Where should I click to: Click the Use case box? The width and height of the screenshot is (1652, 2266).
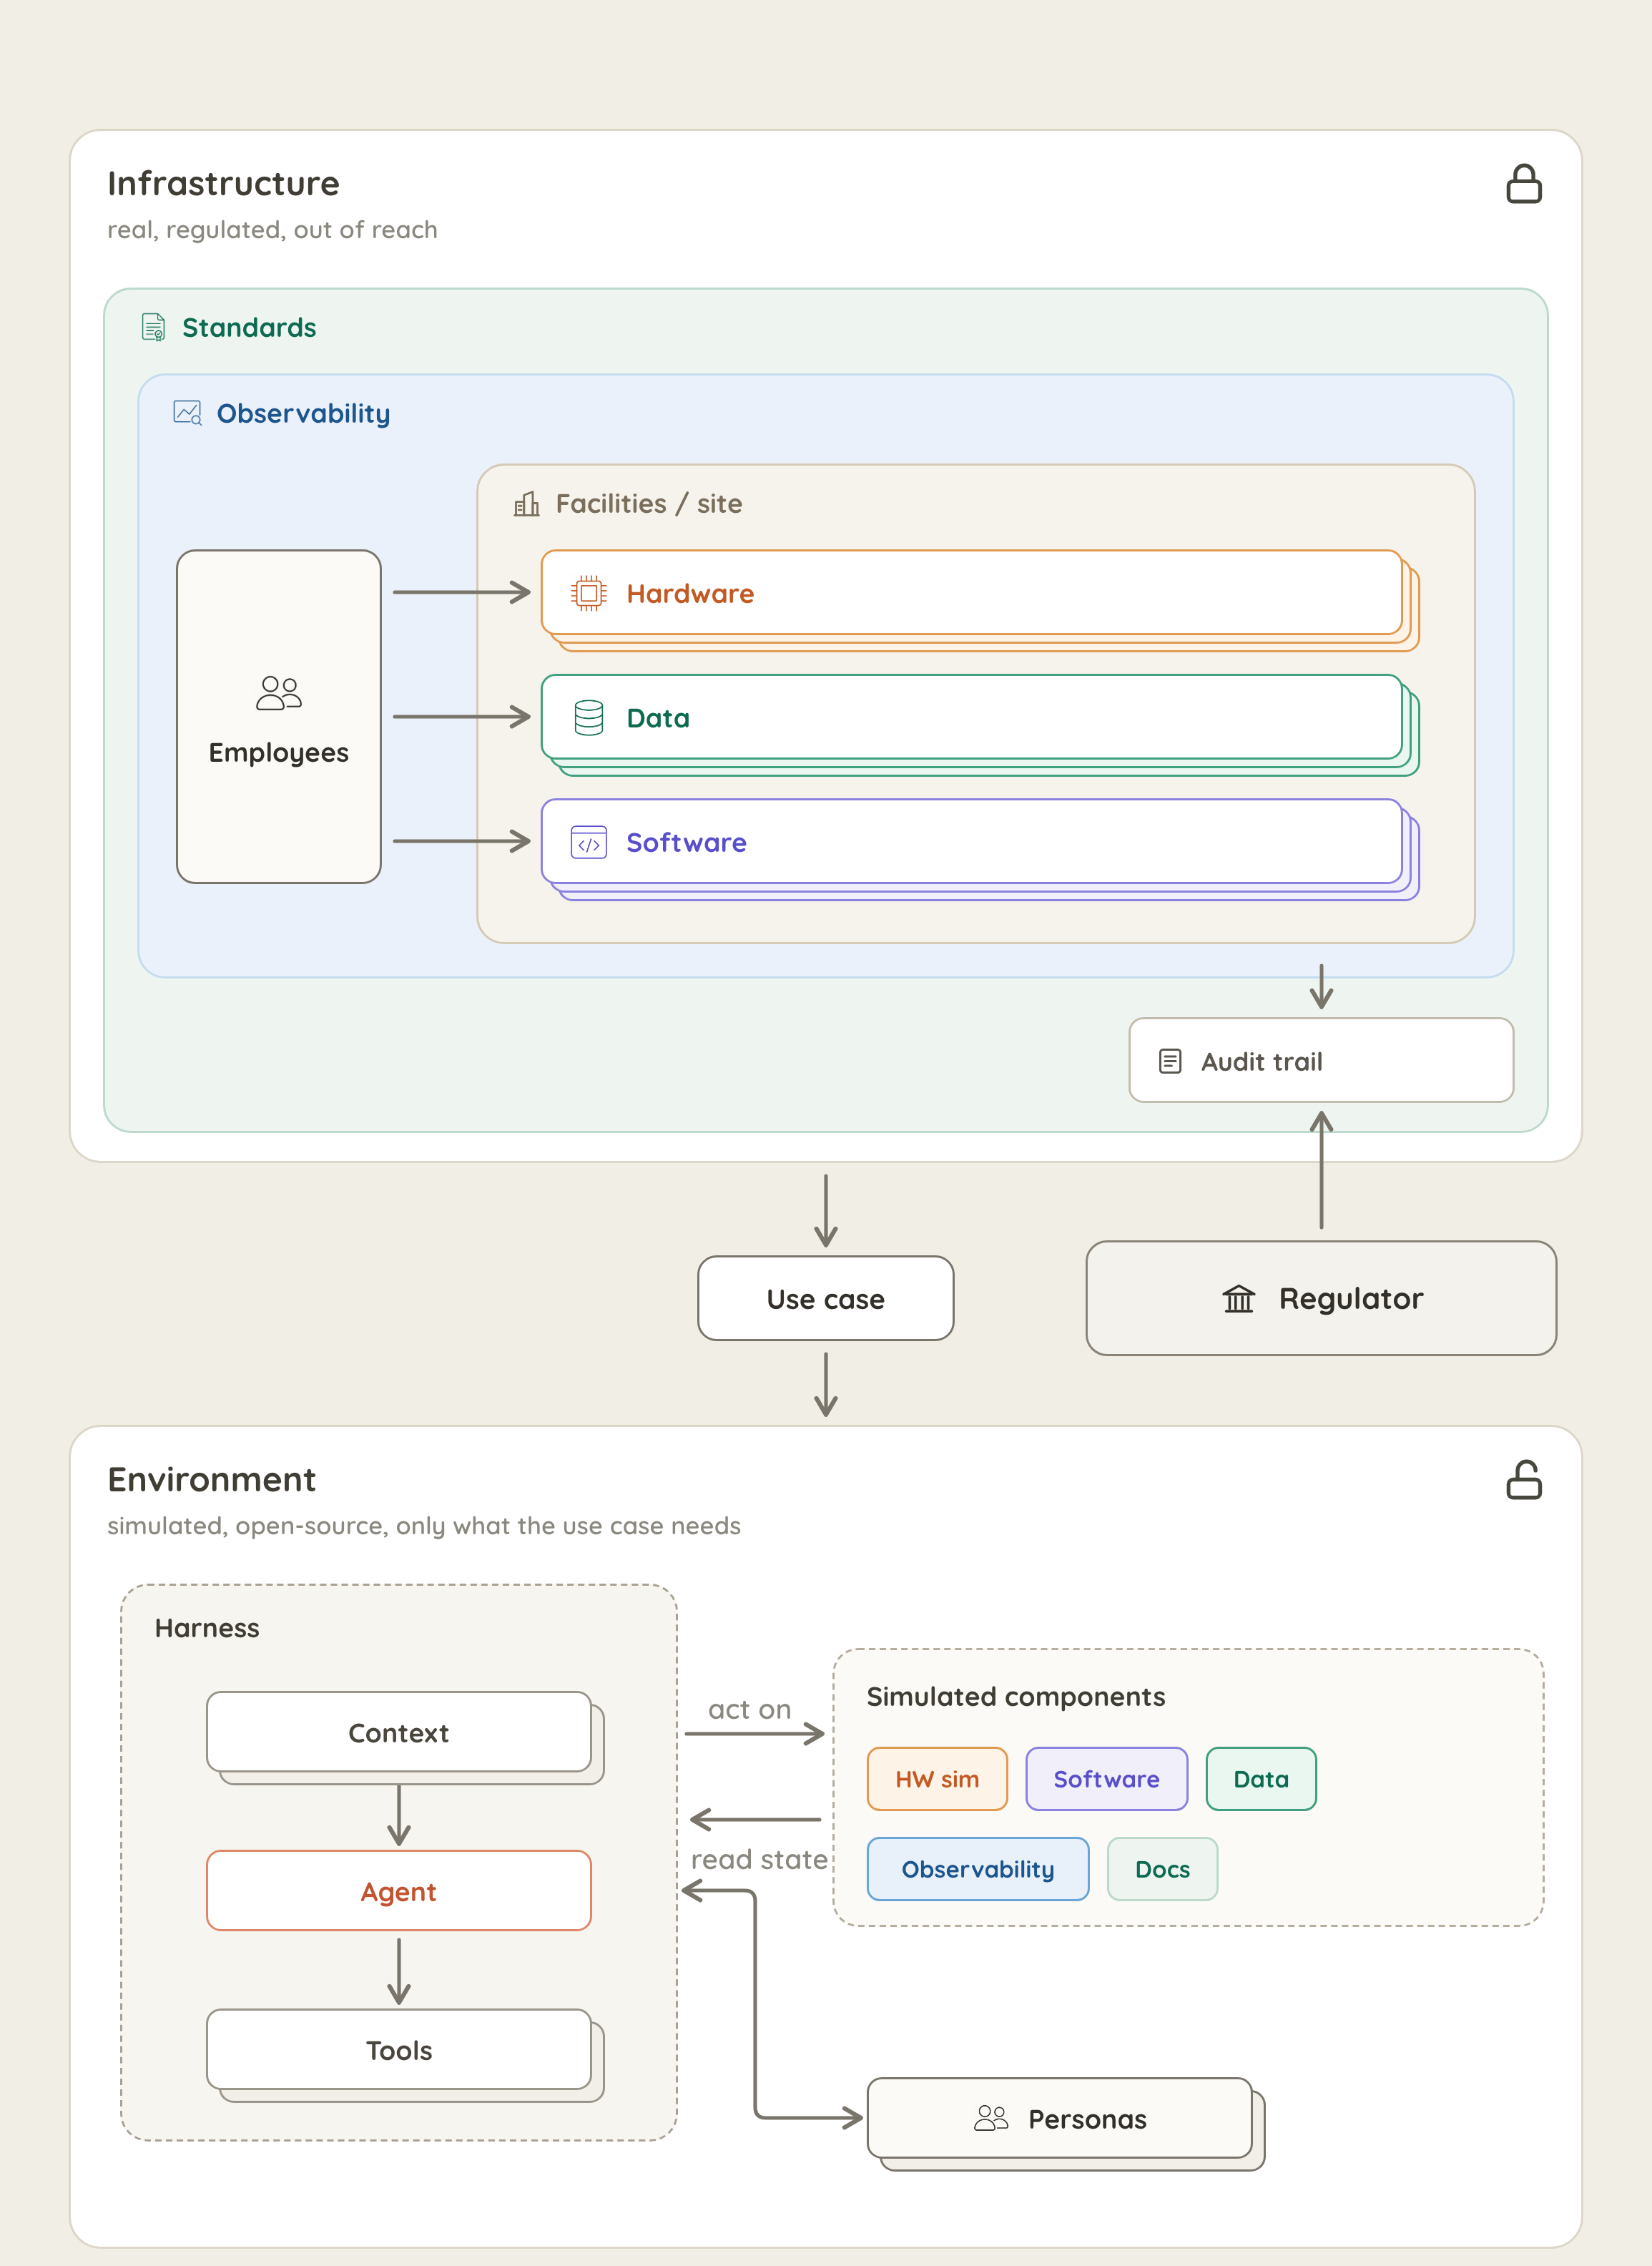[x=826, y=1298]
